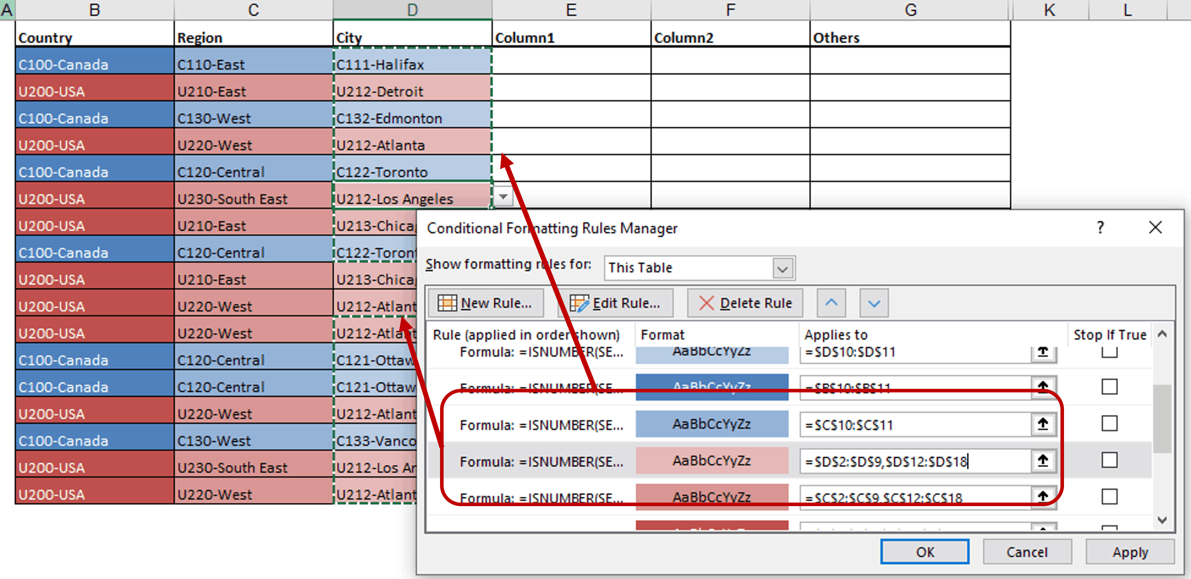Collapse dialog via $C$10:$C$11 range selector
Screen dimensions: 1191x579
(x=1043, y=424)
